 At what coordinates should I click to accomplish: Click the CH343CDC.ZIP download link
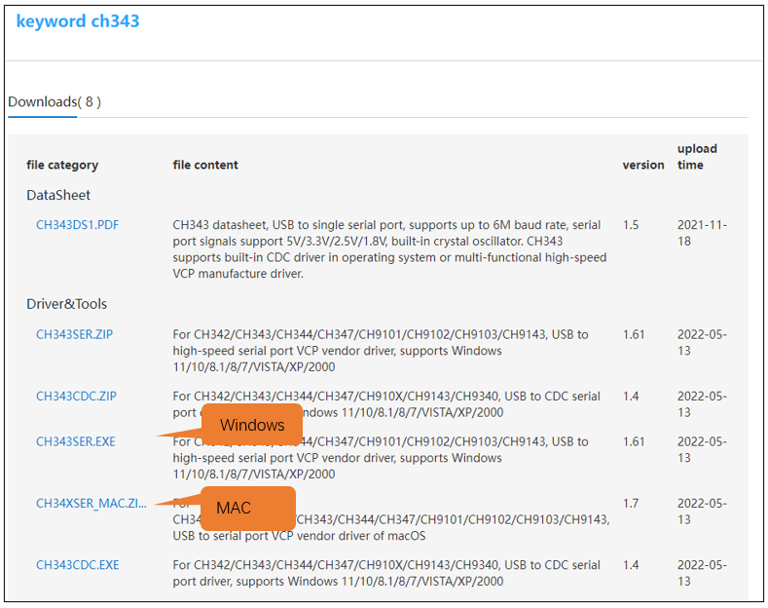point(76,397)
